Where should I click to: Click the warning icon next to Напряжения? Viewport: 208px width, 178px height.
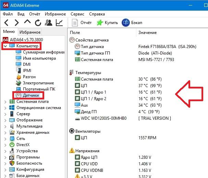(x=72, y=151)
